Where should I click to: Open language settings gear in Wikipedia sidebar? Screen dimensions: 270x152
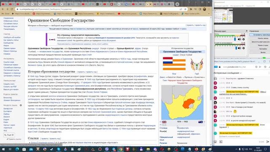coord(21,105)
